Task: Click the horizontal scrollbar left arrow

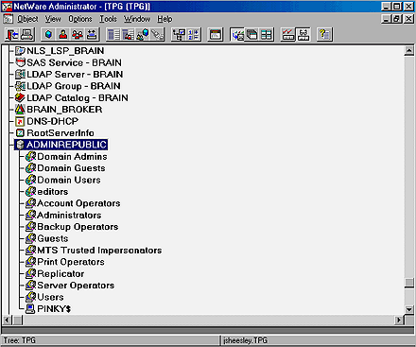Action: [x=7, y=321]
